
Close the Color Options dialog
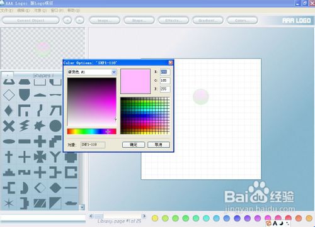click(171, 62)
